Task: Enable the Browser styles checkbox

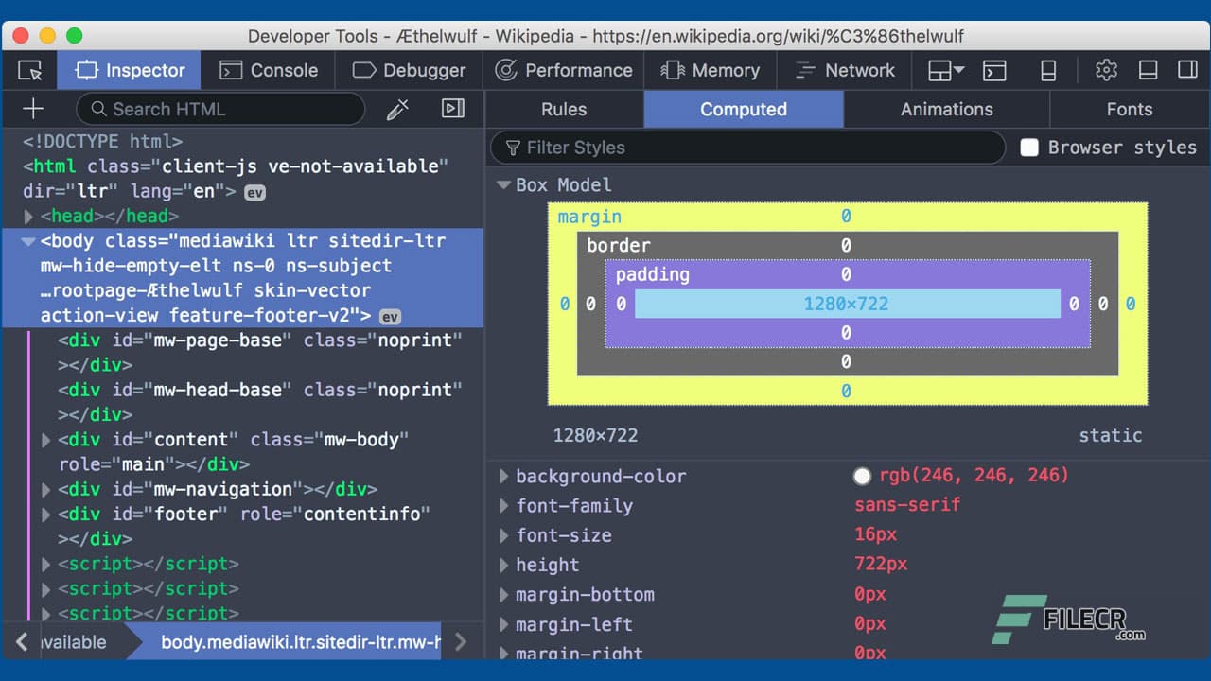Action: click(x=1029, y=147)
